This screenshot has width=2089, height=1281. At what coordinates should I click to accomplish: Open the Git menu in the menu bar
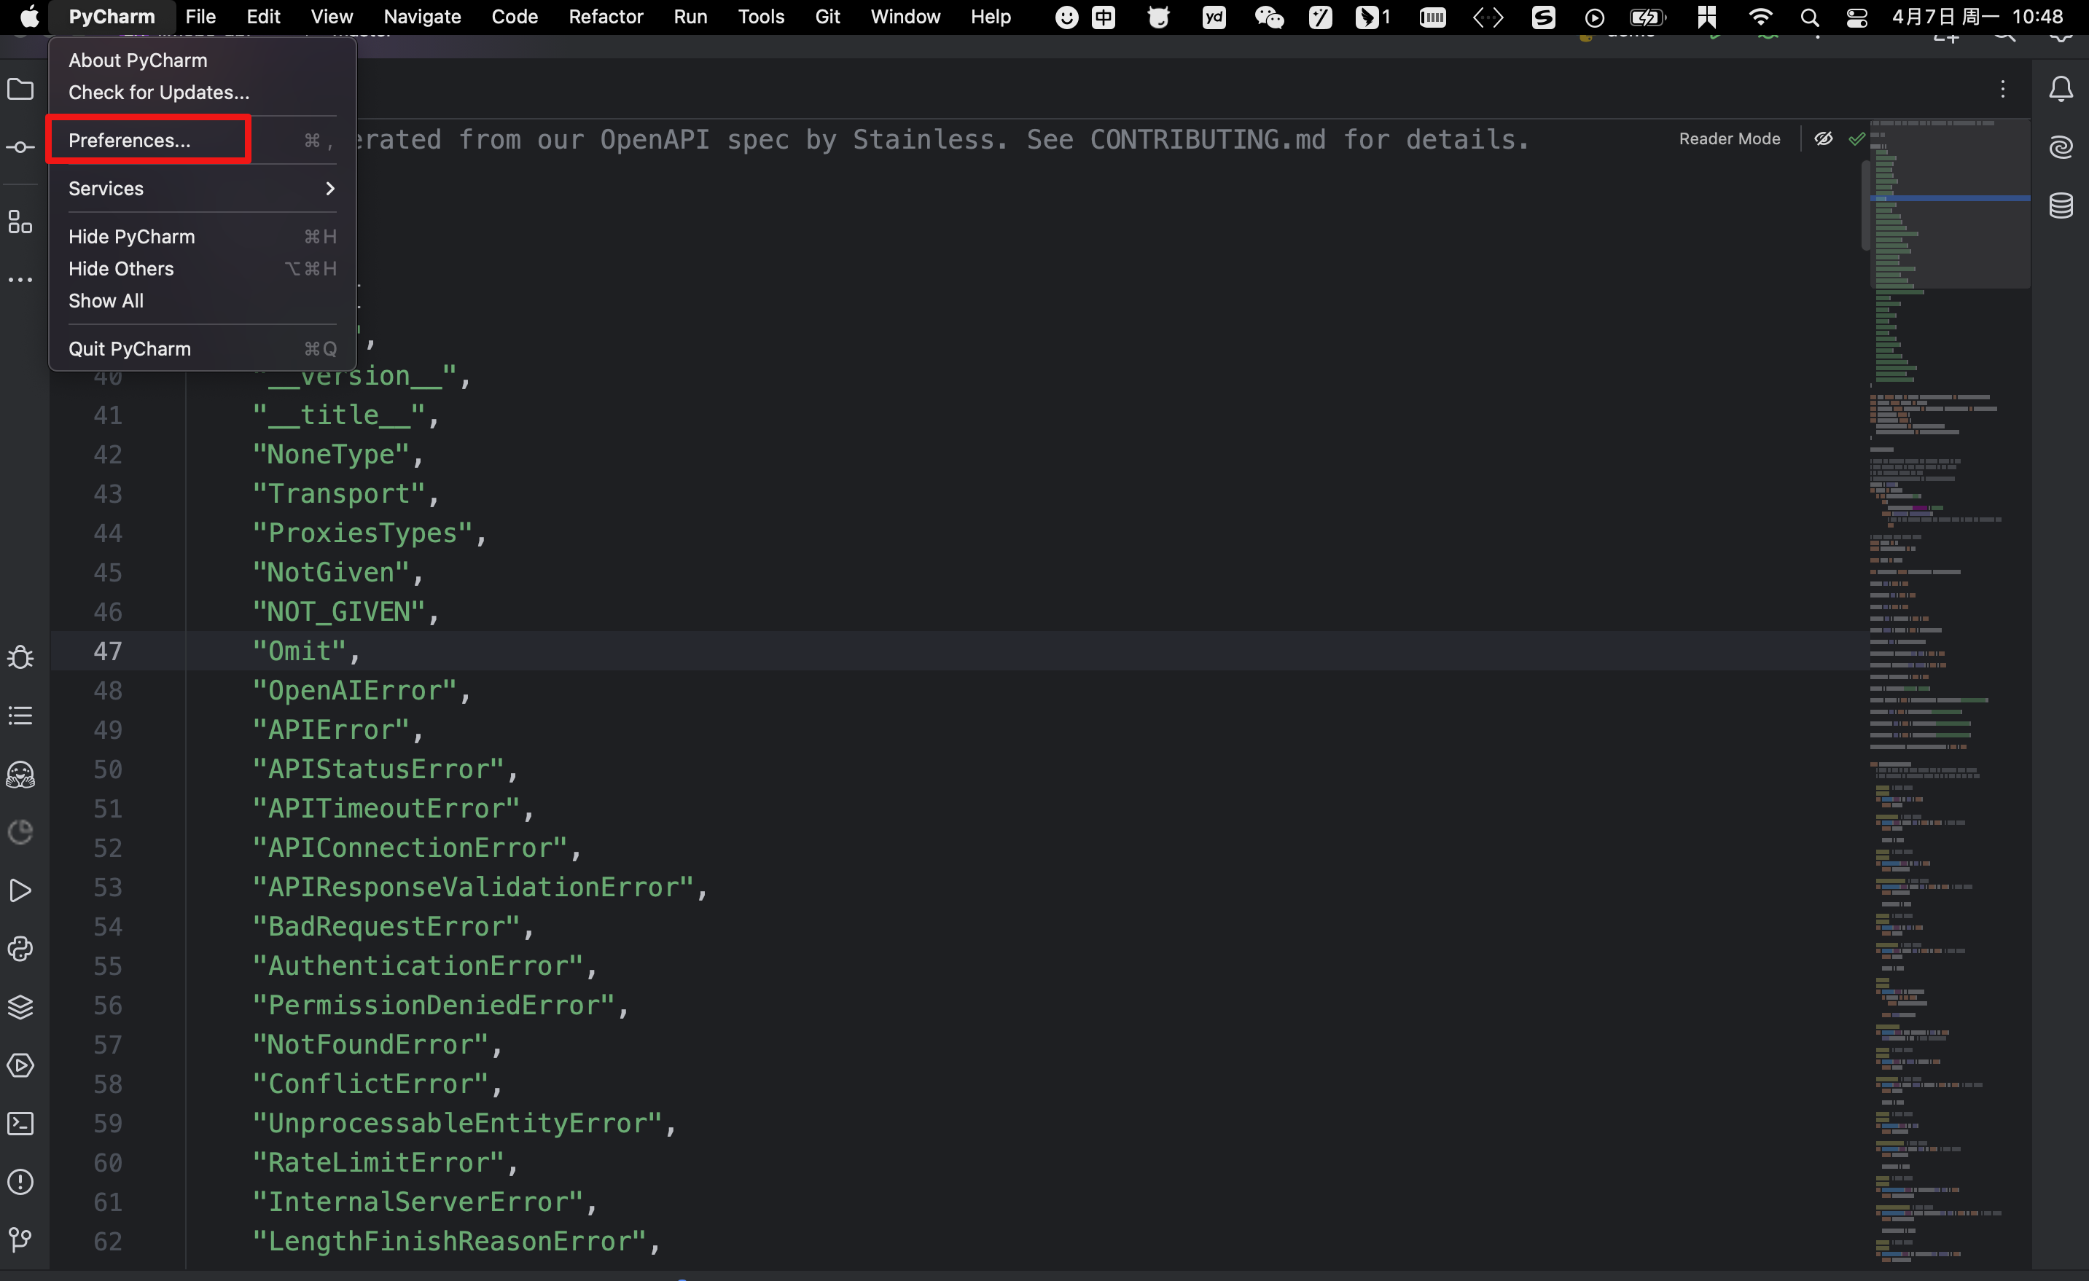coord(827,16)
